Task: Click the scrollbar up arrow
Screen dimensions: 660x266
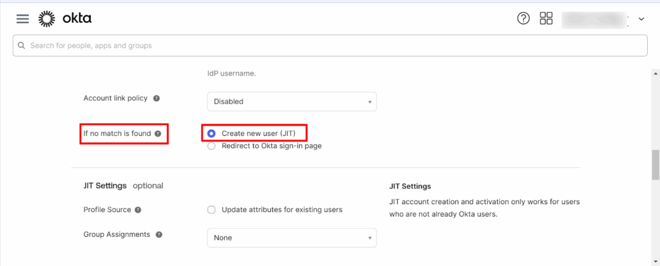Action: [655, 73]
